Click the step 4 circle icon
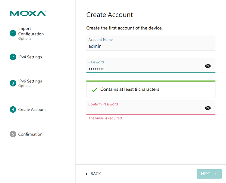The width and height of the screenshot is (226, 183). (13, 110)
